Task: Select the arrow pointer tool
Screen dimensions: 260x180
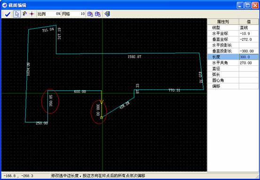Action: click(17, 14)
